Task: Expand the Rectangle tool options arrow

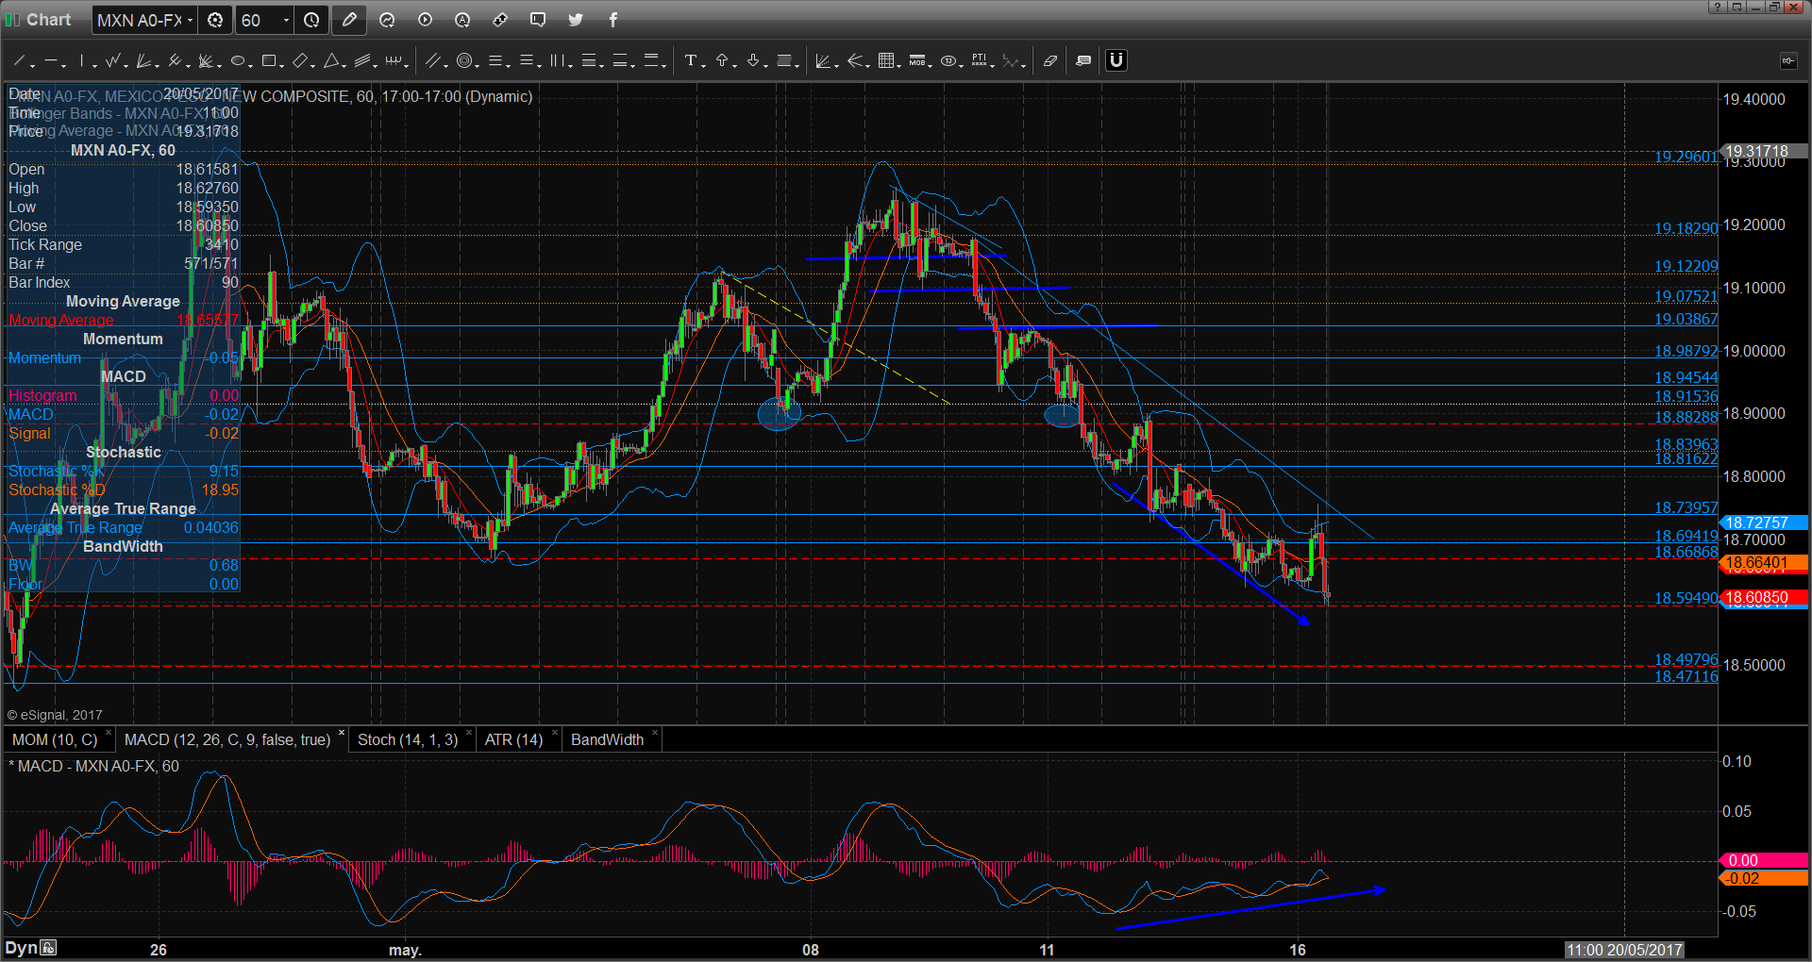Action: (x=282, y=65)
